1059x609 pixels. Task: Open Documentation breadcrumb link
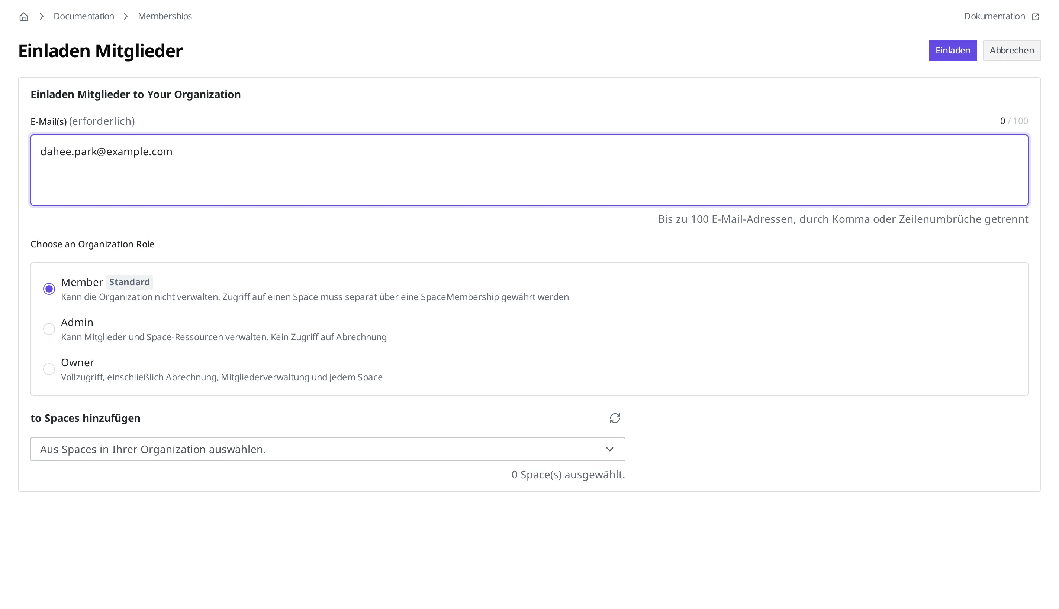pyautogui.click(x=84, y=16)
